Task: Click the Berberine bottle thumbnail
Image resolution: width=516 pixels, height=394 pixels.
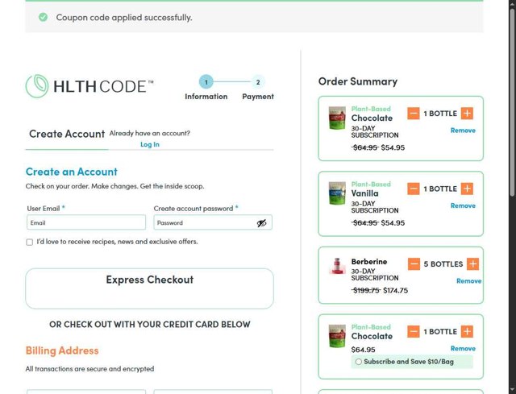Action: (x=337, y=266)
